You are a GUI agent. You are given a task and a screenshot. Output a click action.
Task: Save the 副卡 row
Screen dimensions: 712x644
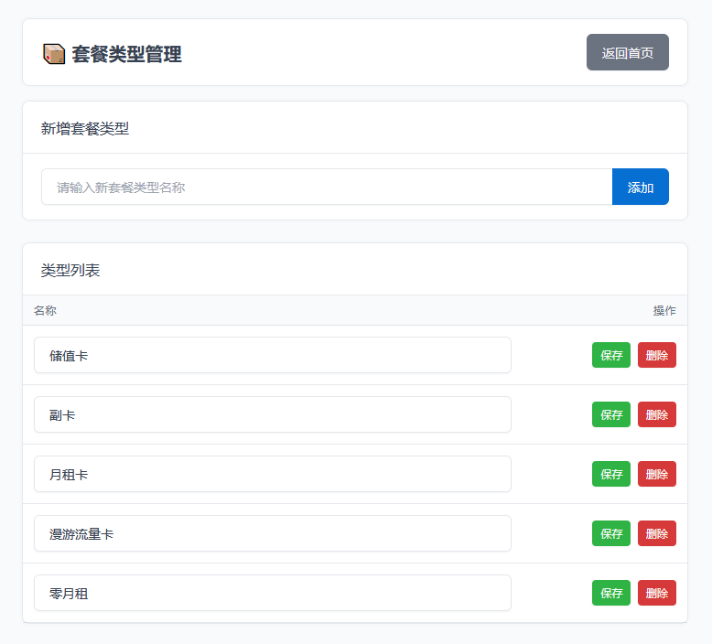click(x=610, y=414)
